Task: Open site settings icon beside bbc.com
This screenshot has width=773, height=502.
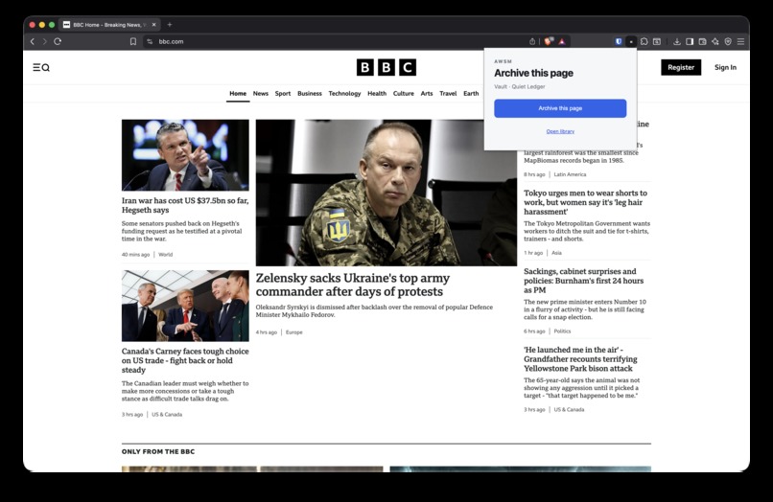Action: coord(150,41)
